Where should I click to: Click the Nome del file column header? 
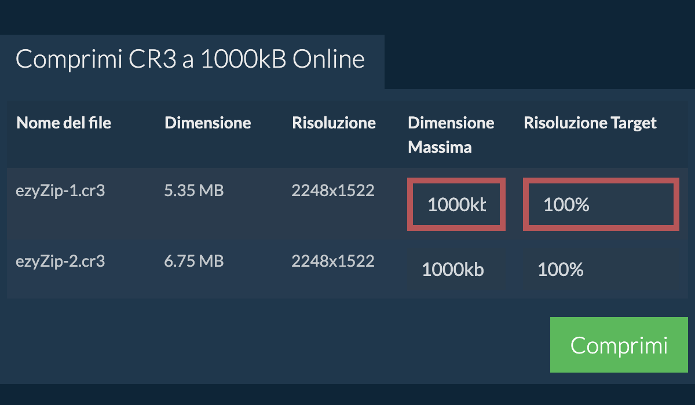click(64, 123)
